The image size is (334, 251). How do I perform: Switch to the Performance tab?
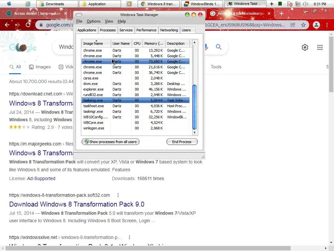(x=146, y=30)
